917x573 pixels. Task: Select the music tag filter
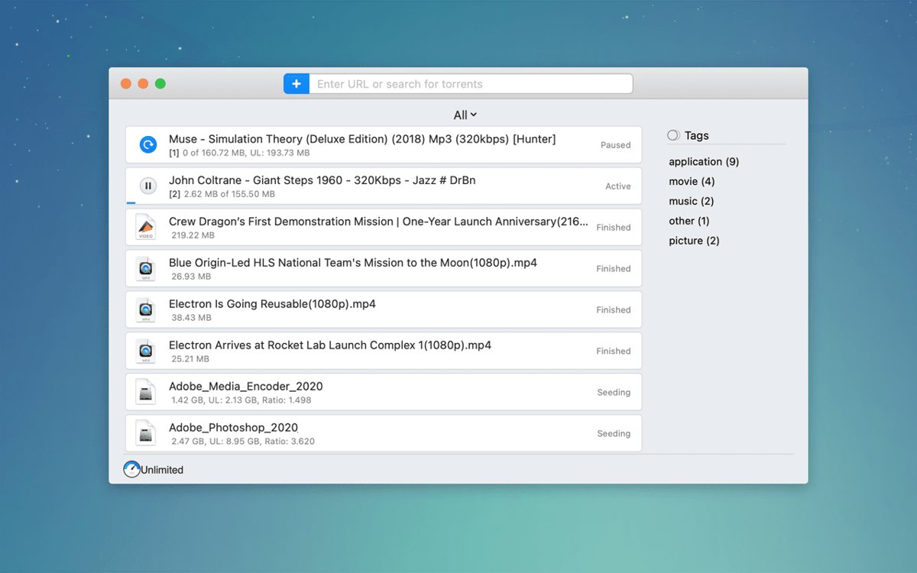tap(691, 202)
